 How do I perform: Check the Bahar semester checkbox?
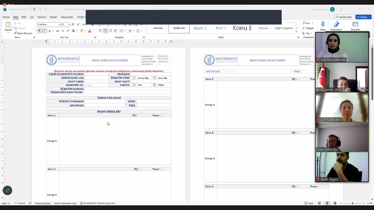(154, 85)
